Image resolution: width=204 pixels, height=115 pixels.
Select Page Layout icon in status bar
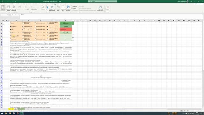click(185, 111)
